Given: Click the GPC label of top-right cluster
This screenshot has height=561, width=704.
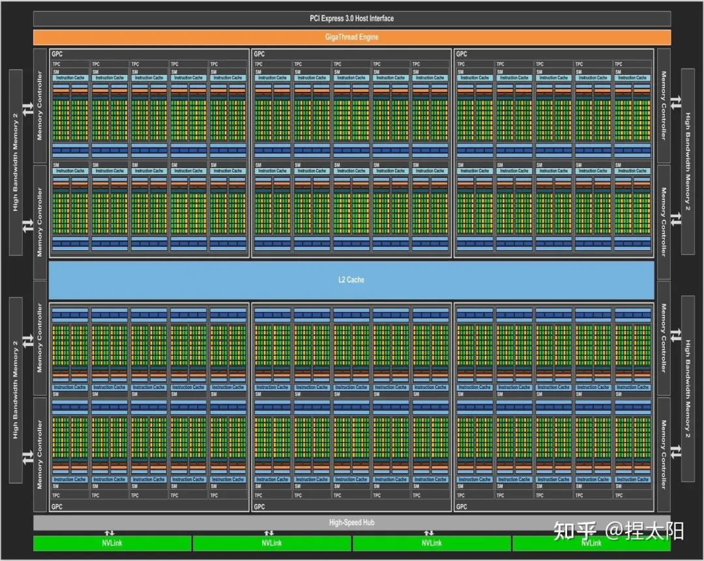Looking at the screenshot, I should coord(462,54).
